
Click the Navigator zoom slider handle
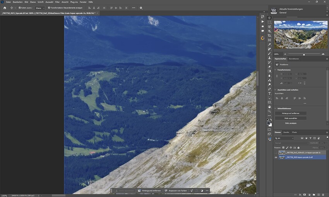304,54
